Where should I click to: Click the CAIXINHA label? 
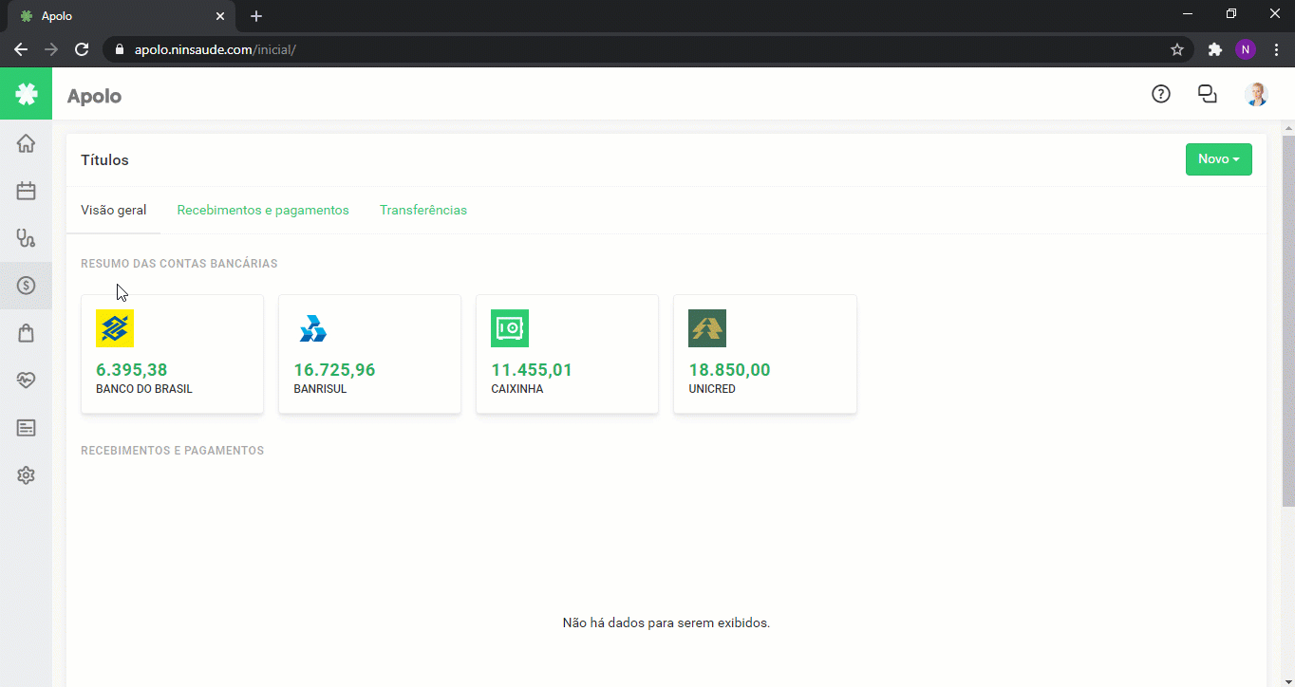(517, 389)
